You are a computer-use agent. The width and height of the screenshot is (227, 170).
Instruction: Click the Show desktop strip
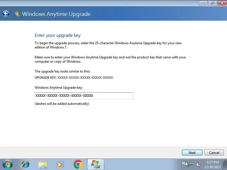(x=225, y=164)
